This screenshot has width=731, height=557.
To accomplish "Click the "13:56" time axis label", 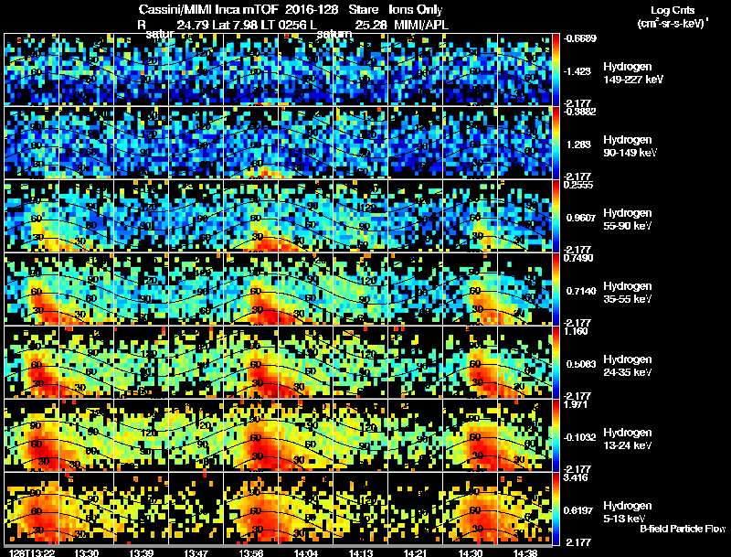I will (x=250, y=552).
